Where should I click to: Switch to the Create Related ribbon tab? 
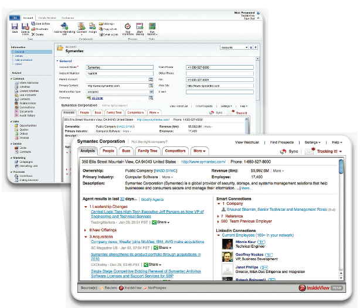47,18
